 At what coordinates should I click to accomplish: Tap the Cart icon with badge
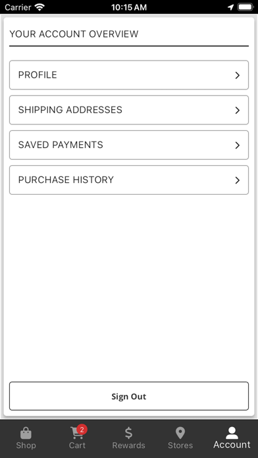(78, 432)
